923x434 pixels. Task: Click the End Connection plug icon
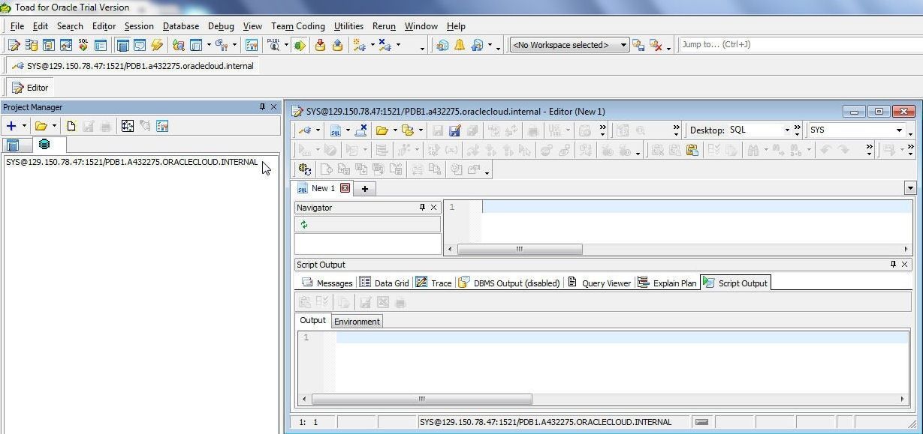pyautogui.click(x=385, y=45)
